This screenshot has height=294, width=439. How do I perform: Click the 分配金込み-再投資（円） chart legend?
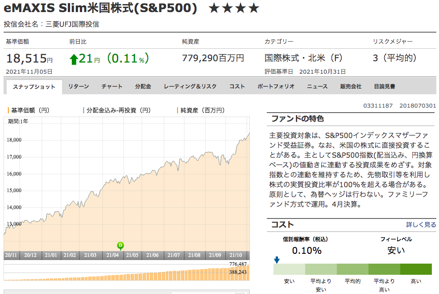click(x=117, y=110)
